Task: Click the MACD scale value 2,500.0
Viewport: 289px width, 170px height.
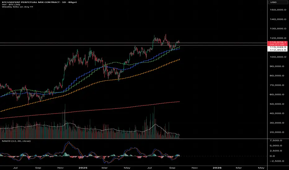Action: (276, 151)
